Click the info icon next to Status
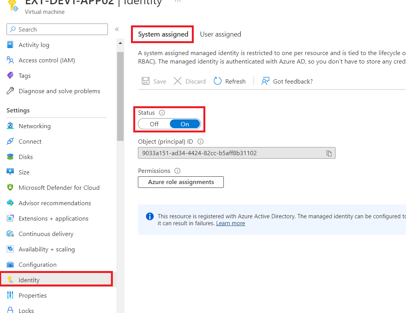406x313 pixels. click(x=162, y=113)
